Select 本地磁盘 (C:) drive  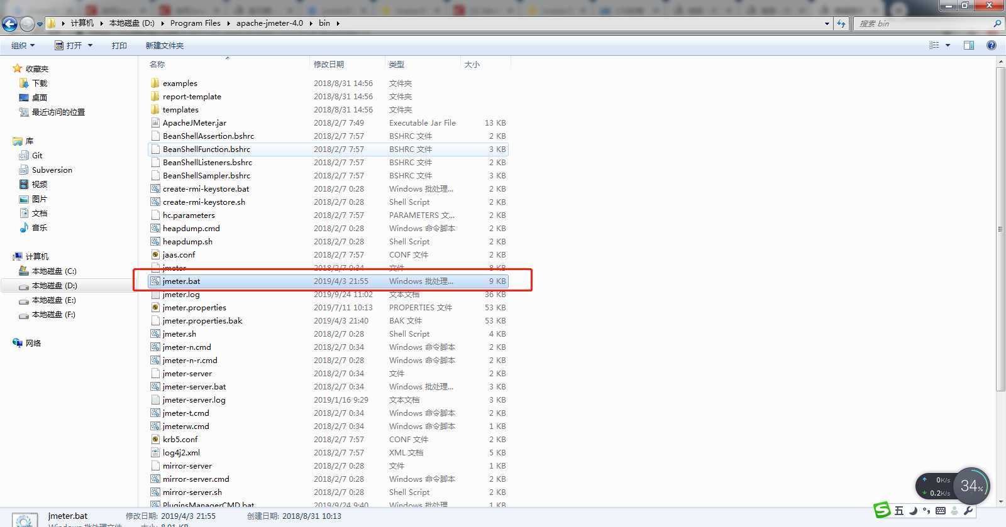coord(54,271)
